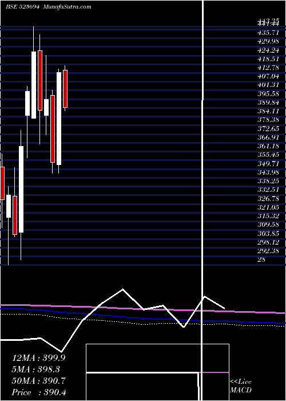The width and height of the screenshot is (286, 401).
Task: Click the price label 372.65
Action: 268,129
